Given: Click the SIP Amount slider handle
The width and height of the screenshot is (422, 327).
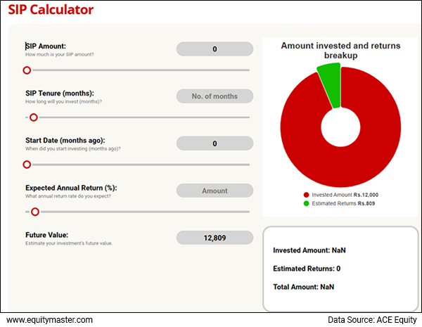Looking at the screenshot, I should [x=27, y=70].
